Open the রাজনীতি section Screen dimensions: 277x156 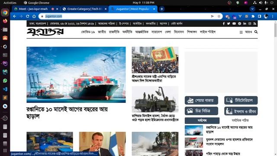pos(114,32)
